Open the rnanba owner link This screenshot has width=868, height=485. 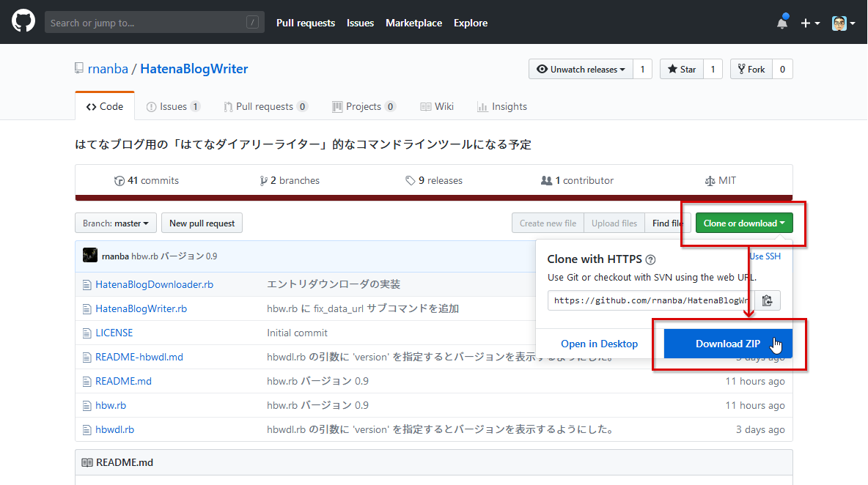108,69
